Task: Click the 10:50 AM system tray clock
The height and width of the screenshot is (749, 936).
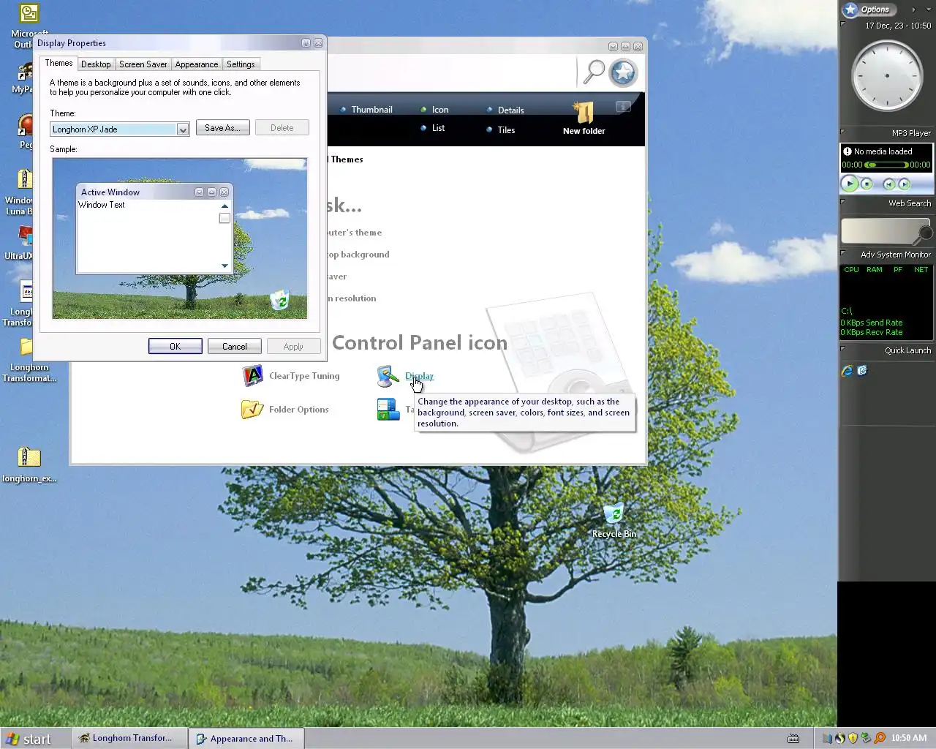Action: click(x=909, y=739)
